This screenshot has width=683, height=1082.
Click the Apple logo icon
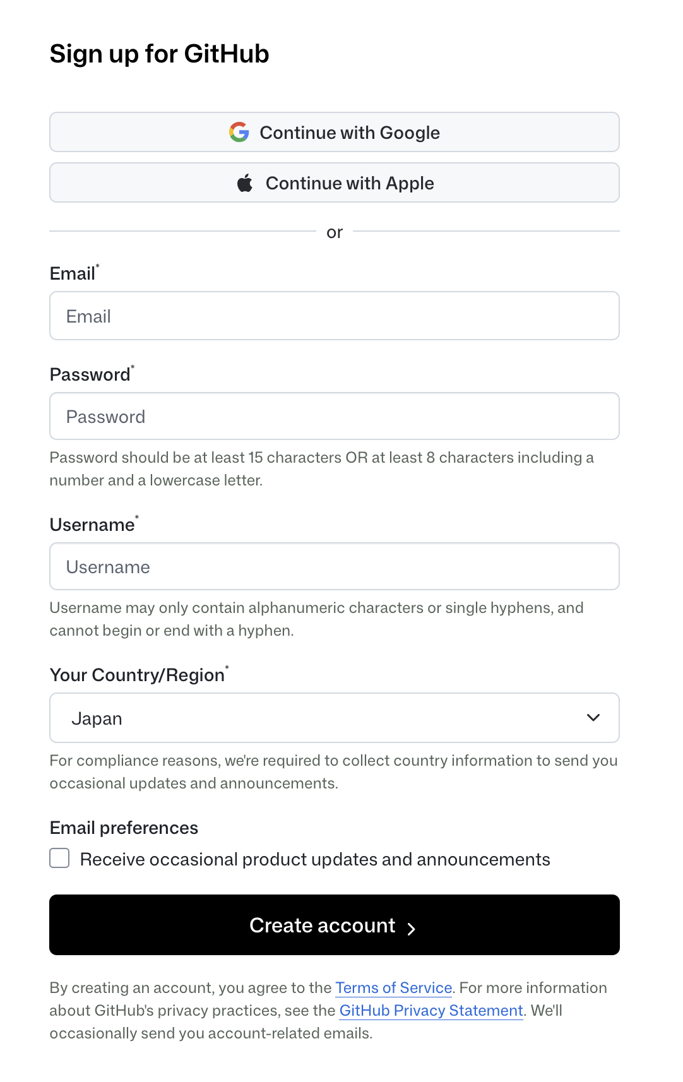tap(246, 182)
